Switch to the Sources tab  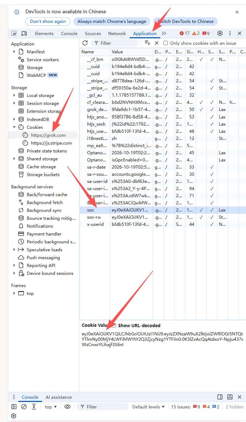[x=93, y=33]
